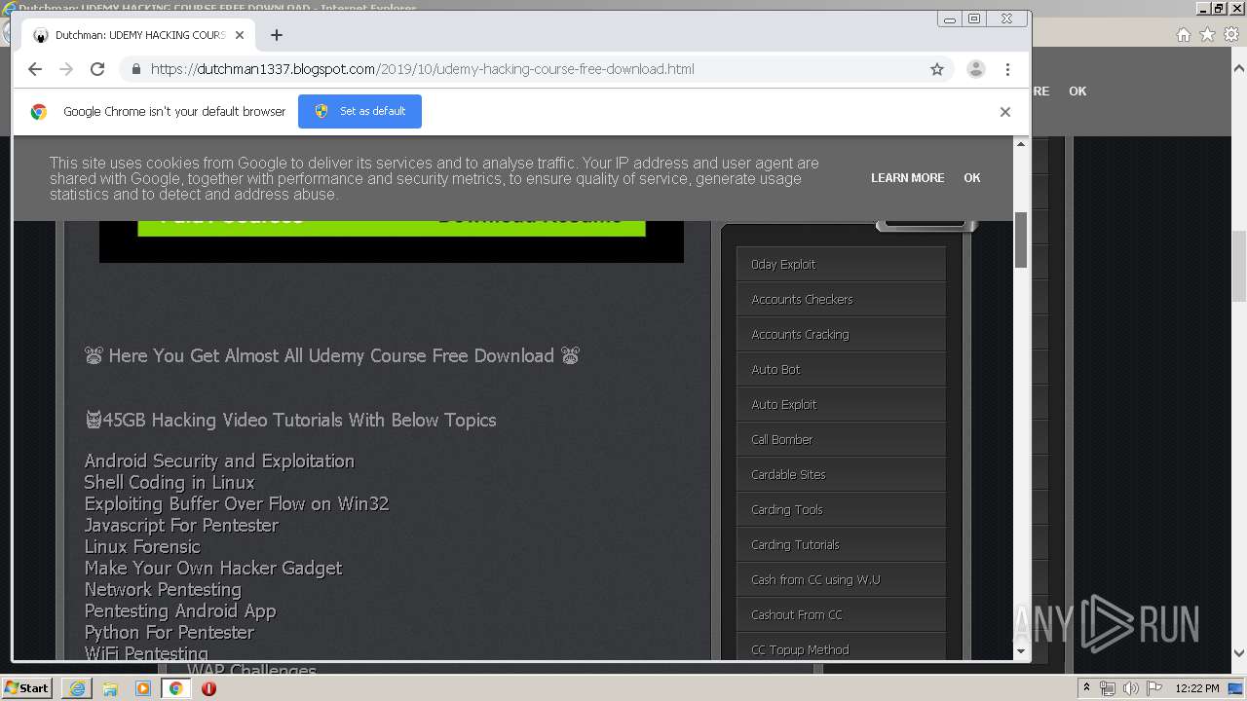
Task: Open the network icon in system tray
Action: click(x=1108, y=688)
